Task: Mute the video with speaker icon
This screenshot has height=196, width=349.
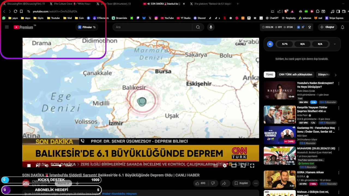Action: [46, 166]
